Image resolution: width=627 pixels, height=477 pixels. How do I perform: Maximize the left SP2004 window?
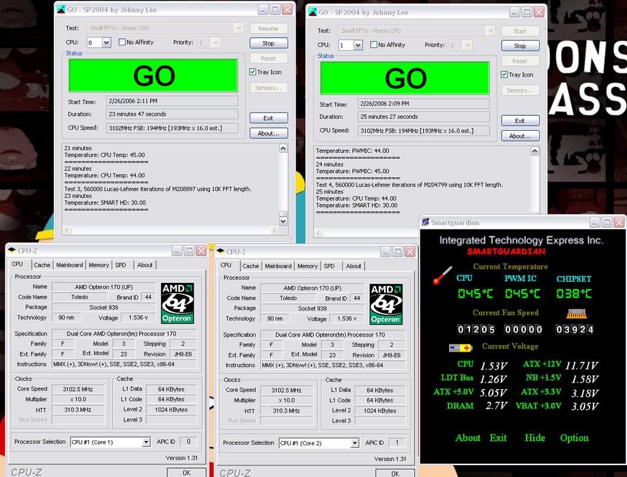point(275,10)
